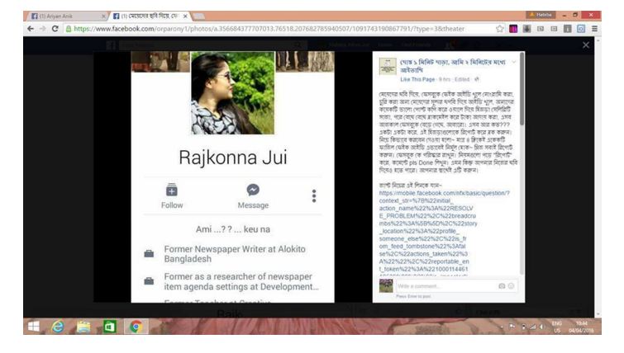Viewport: 624px width, 353px height.
Task: Select the second Facebook photo tab
Action: coord(150,15)
